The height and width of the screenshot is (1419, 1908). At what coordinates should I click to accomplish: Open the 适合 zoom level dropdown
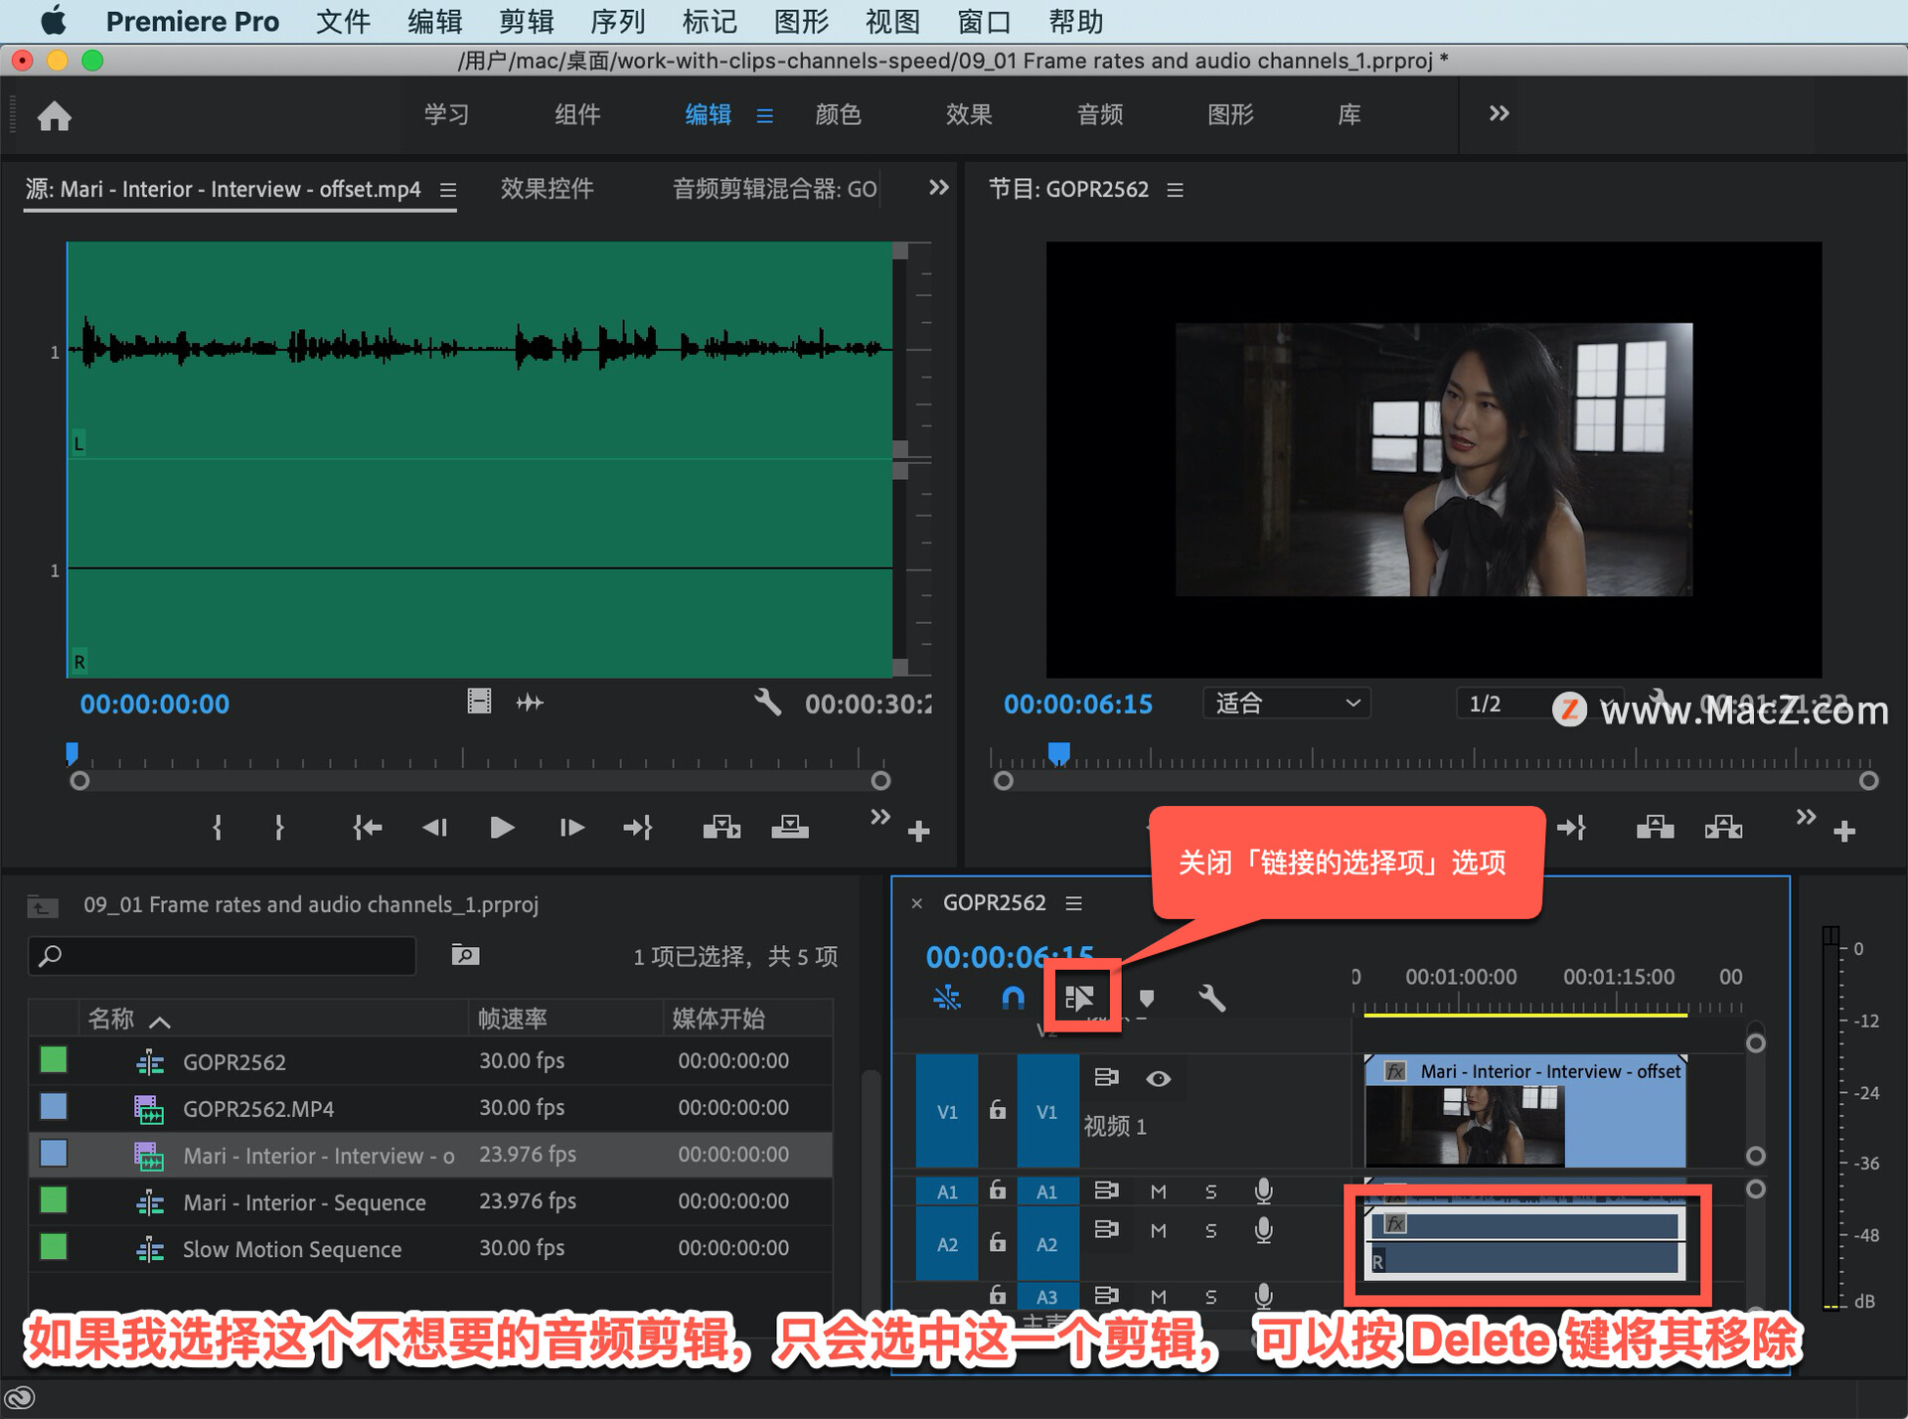(x=1287, y=703)
